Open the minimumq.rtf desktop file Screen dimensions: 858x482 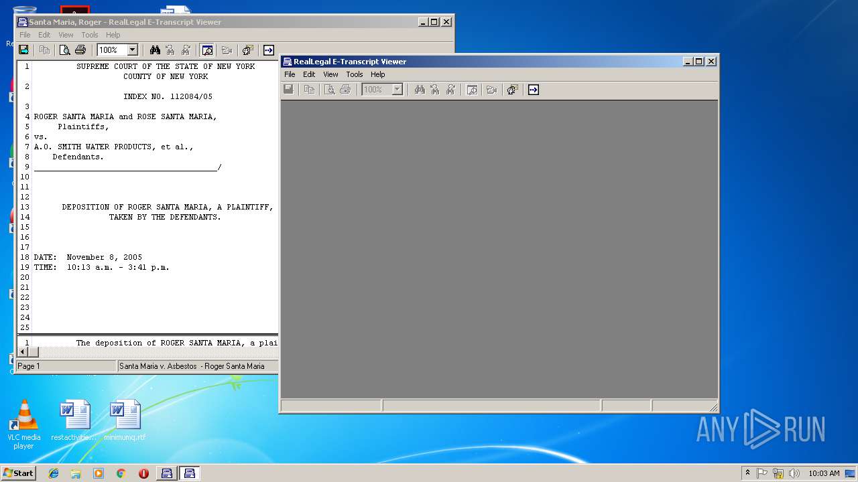point(125,420)
